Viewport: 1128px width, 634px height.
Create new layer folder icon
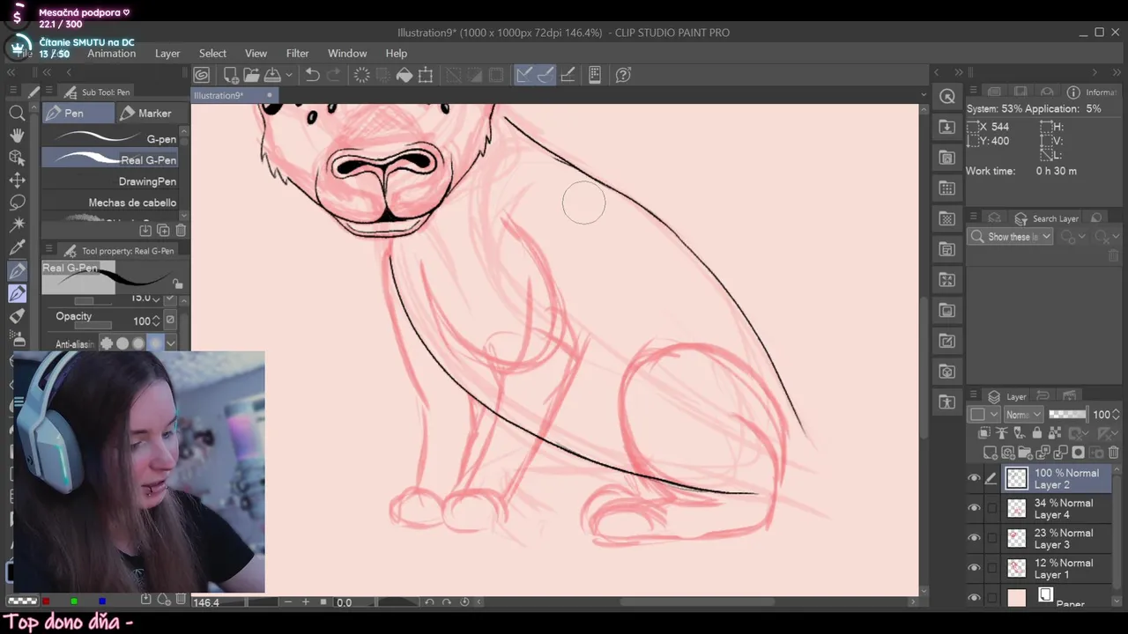tap(1025, 453)
